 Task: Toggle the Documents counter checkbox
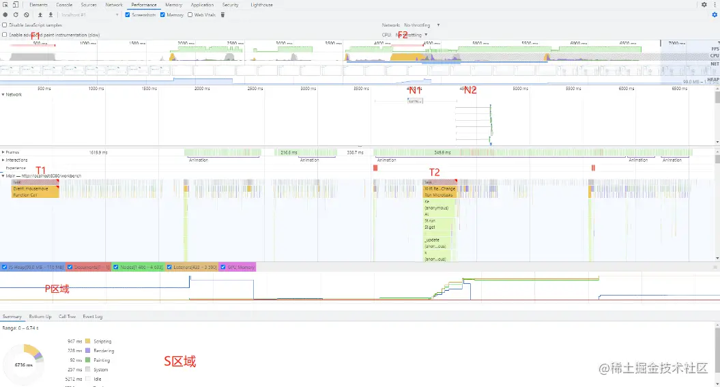pos(70,267)
